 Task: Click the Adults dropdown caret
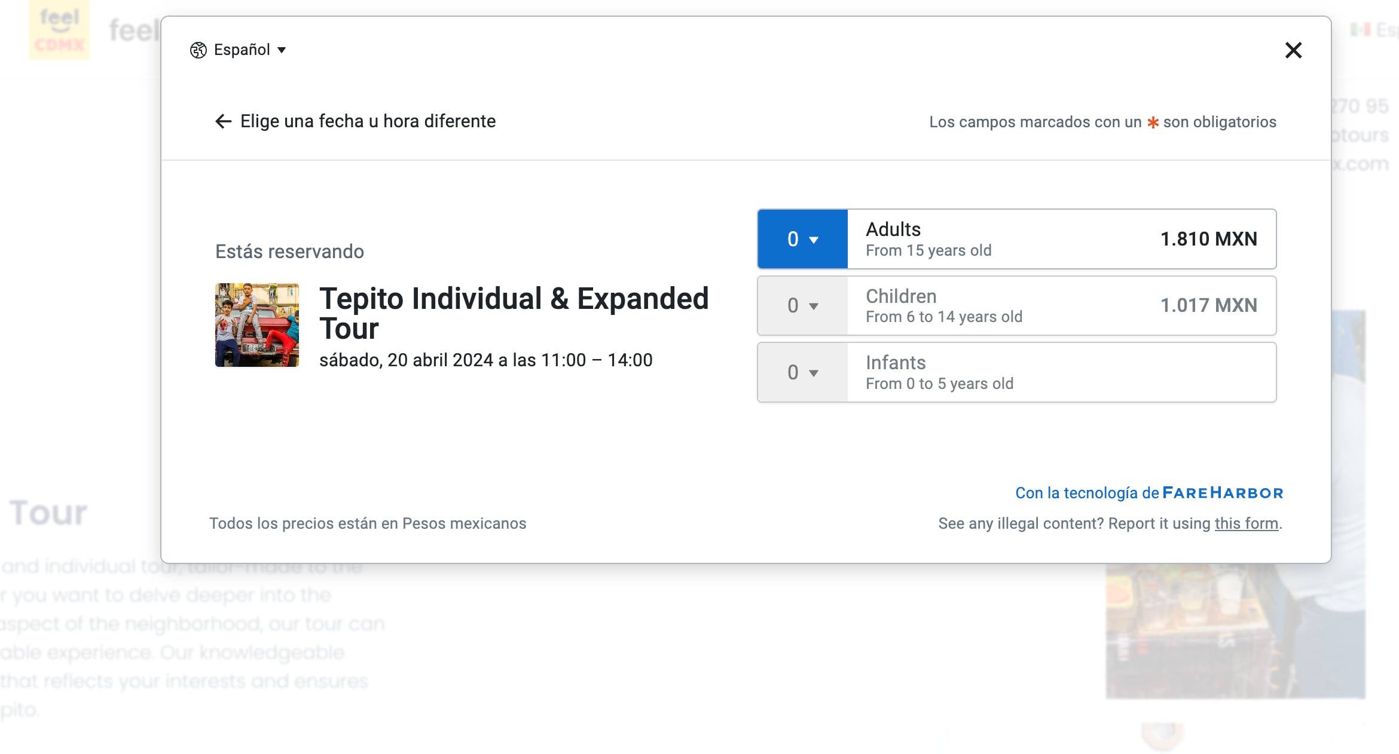tap(814, 239)
